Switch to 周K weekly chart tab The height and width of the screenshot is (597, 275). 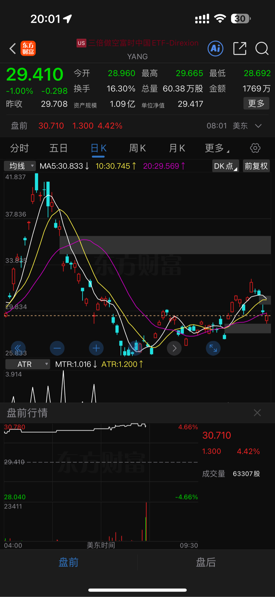click(137, 148)
